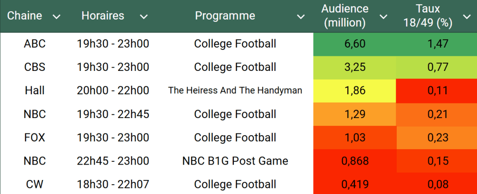Expand the Taux 18/49 (%) column chevron

[x=467, y=17]
